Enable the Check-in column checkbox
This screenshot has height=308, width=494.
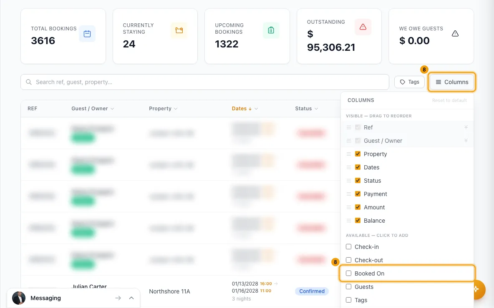tap(348, 247)
